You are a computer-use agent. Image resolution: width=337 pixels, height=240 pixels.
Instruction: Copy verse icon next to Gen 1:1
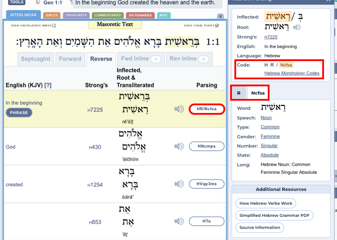pyautogui.click(x=38, y=2)
